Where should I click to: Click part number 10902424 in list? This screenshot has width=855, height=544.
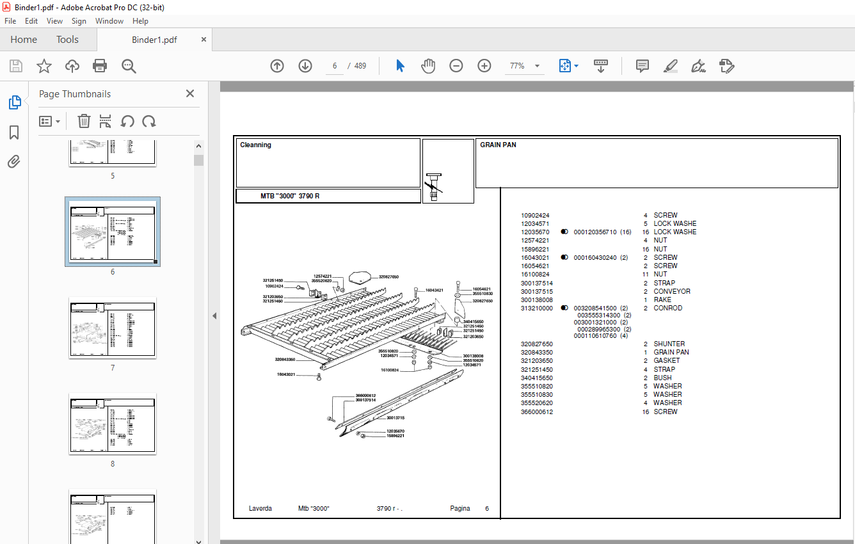click(535, 216)
